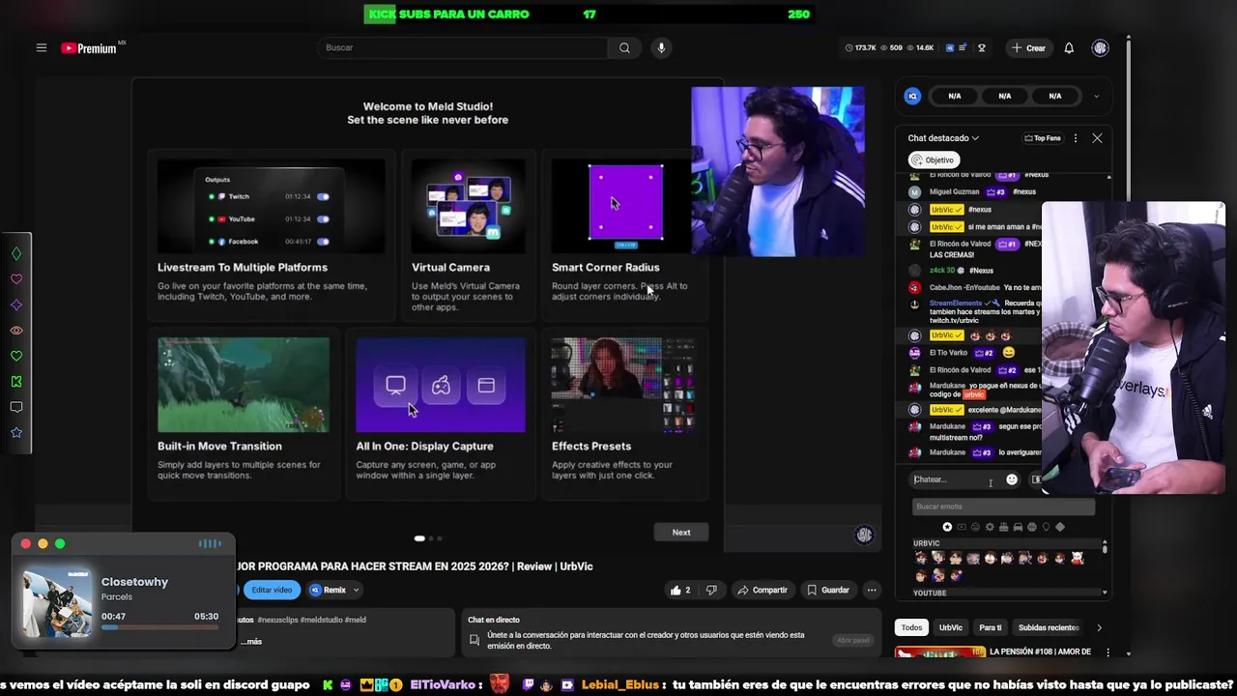Image resolution: width=1237 pixels, height=696 pixels.
Task: Select the Subidas recientes filter chip
Action: click(x=1049, y=627)
